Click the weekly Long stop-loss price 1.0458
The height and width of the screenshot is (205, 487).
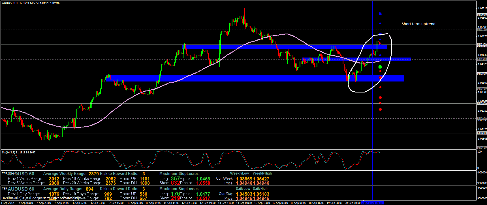click(x=203, y=179)
